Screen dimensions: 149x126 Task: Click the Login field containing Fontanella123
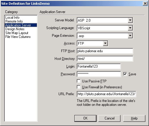tap(99, 66)
